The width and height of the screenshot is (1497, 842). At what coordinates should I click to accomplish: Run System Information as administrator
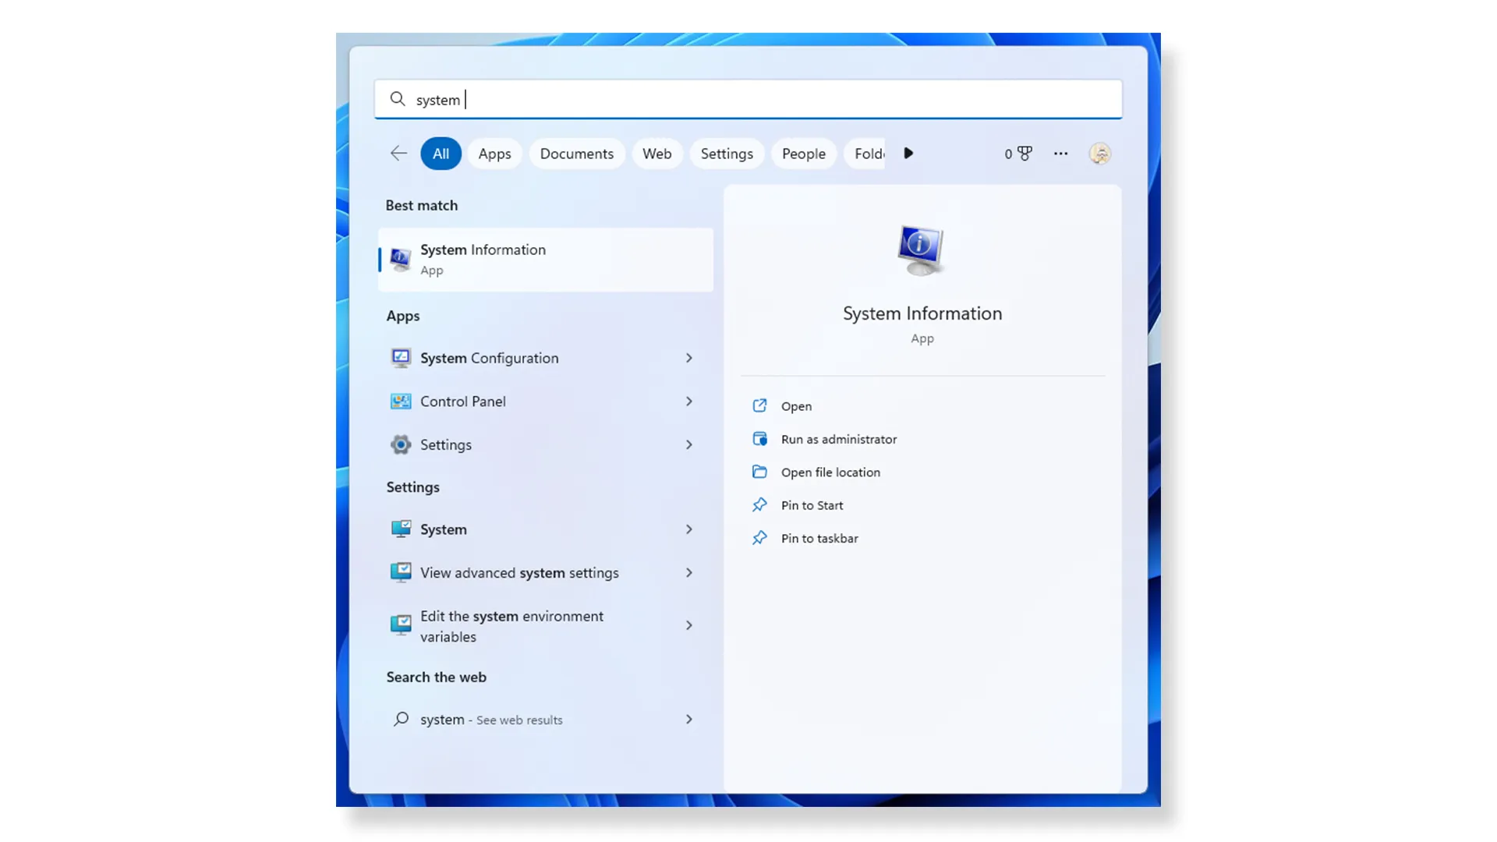click(x=838, y=440)
